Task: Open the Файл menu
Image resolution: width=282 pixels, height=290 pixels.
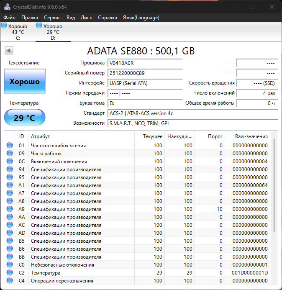Action: (10, 18)
